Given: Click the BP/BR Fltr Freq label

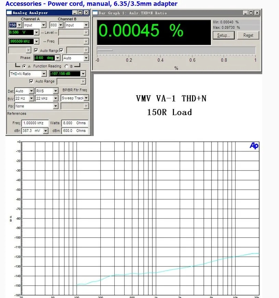Looking at the screenshot, I should [75, 90].
